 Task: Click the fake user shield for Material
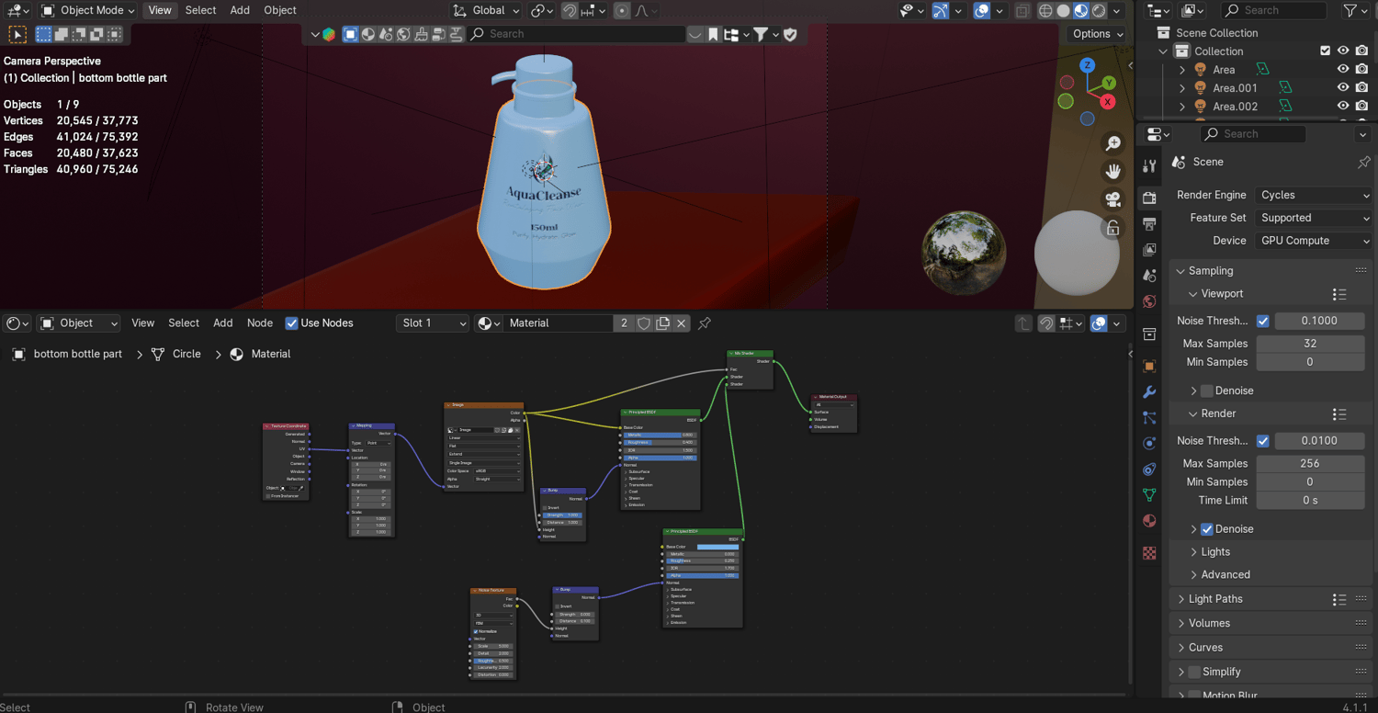(644, 323)
